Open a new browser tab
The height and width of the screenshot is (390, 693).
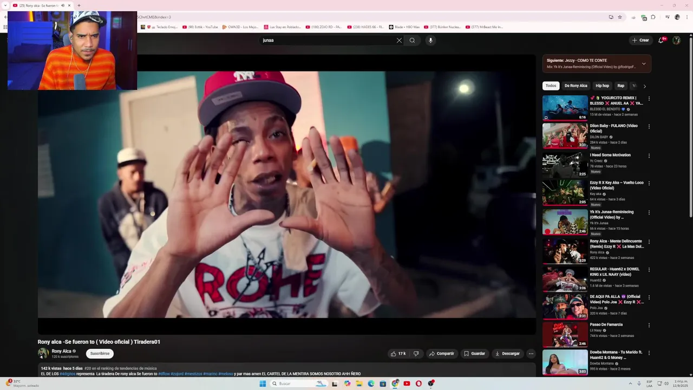[79, 5]
